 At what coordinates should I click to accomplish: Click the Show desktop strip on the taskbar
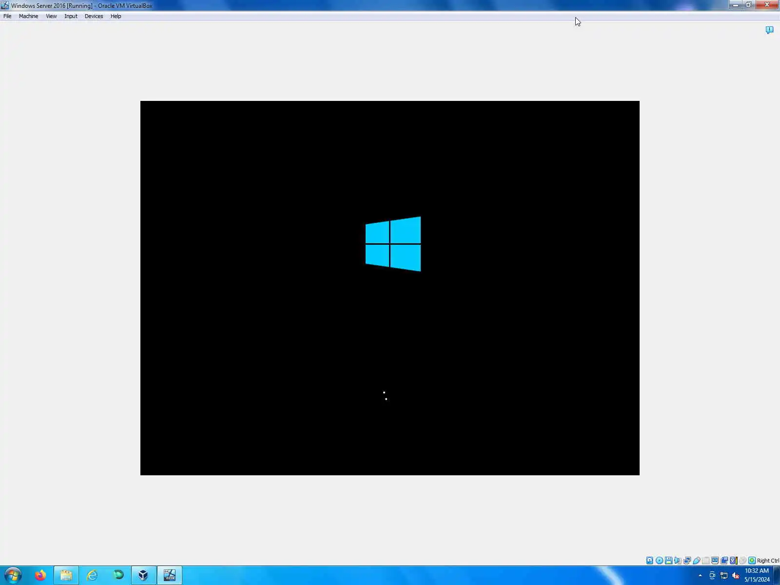point(777,575)
